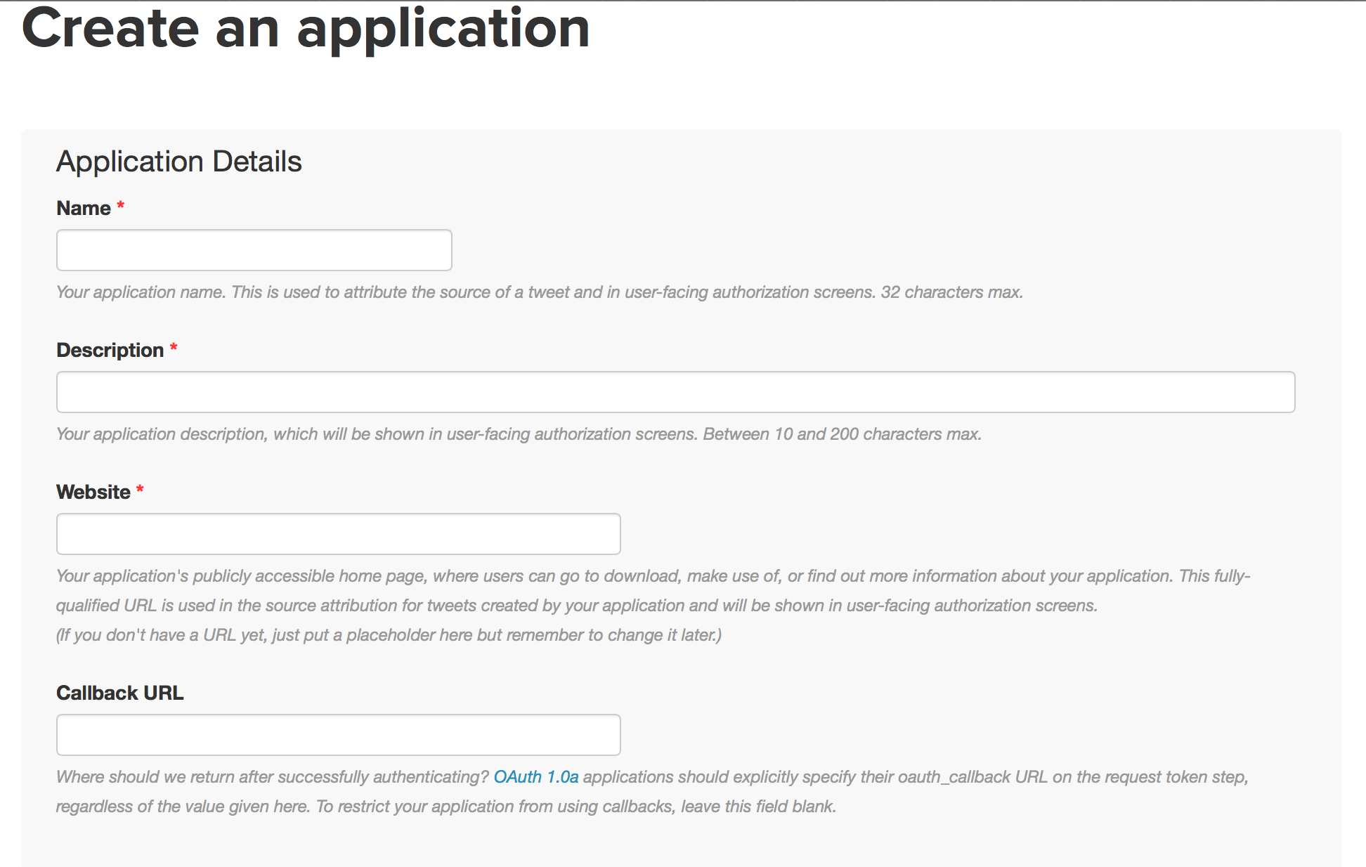Click the 'Create an application' page heading

306,30
